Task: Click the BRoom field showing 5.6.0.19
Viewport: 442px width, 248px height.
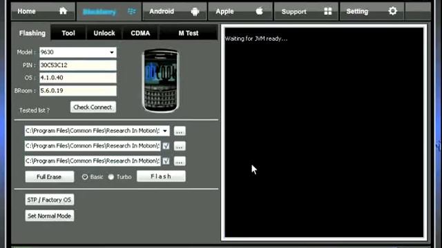Action: click(78, 91)
